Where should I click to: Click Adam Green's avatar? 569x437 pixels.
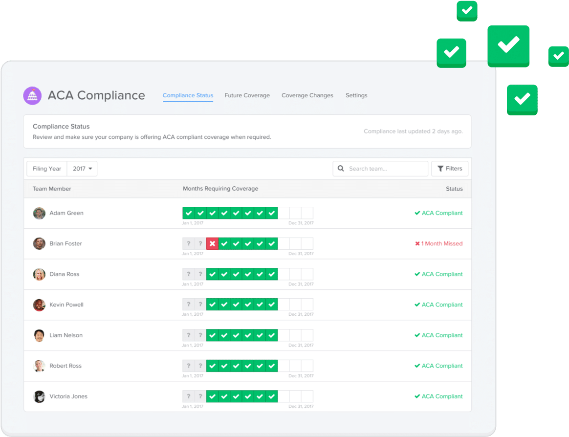pyautogui.click(x=39, y=214)
